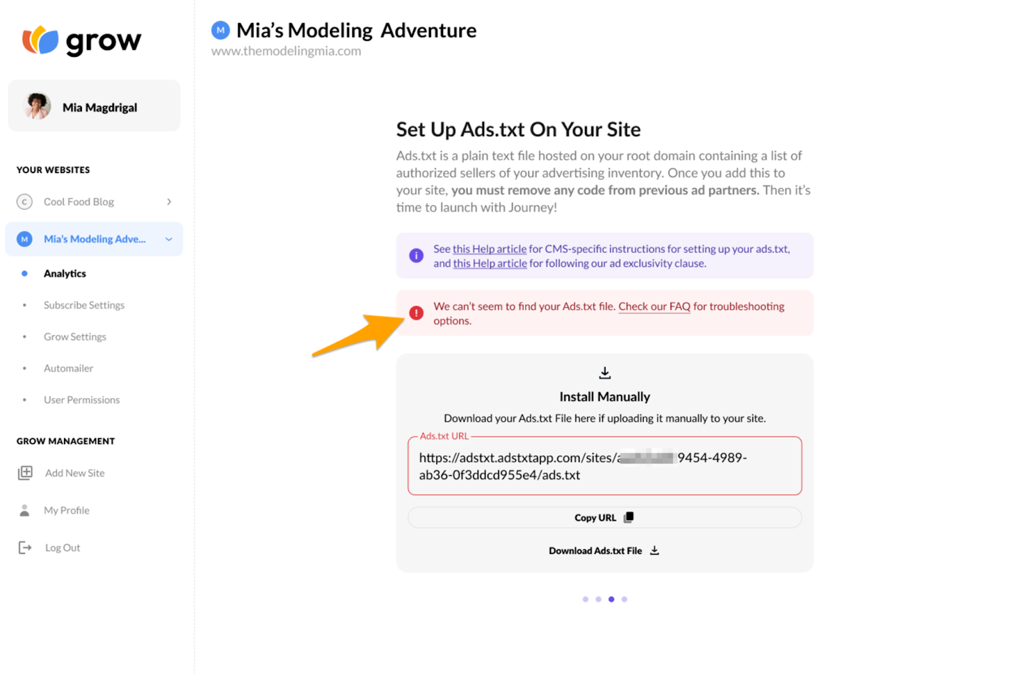Click the download icon above Install Manually
Screen dimensions: 1023x674
605,372
